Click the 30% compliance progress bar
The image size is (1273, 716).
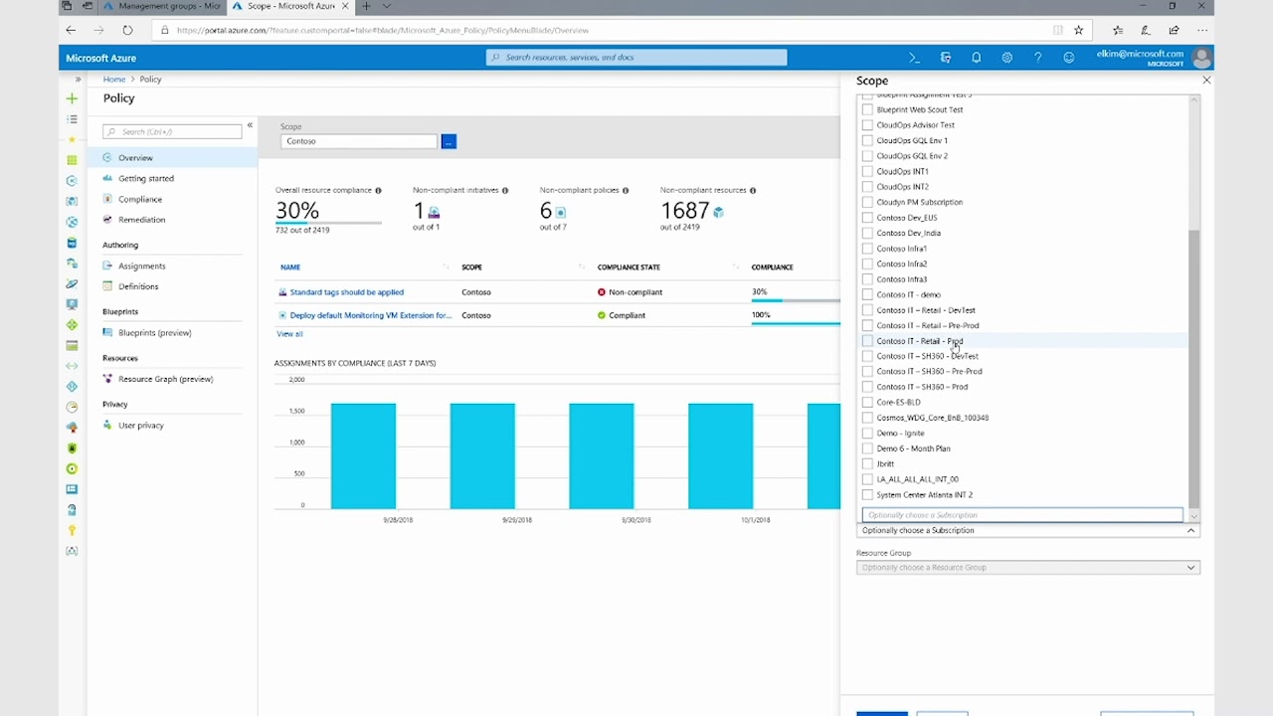pyautogui.click(x=796, y=299)
